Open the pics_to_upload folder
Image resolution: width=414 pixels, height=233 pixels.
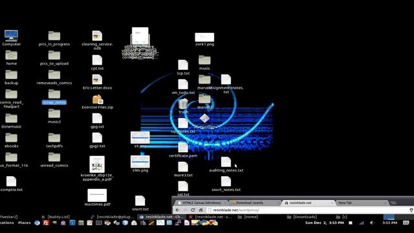point(54,55)
